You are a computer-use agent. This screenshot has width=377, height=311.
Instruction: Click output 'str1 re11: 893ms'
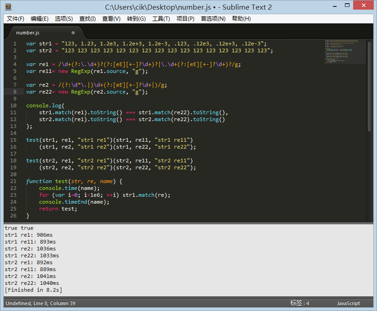point(30,242)
